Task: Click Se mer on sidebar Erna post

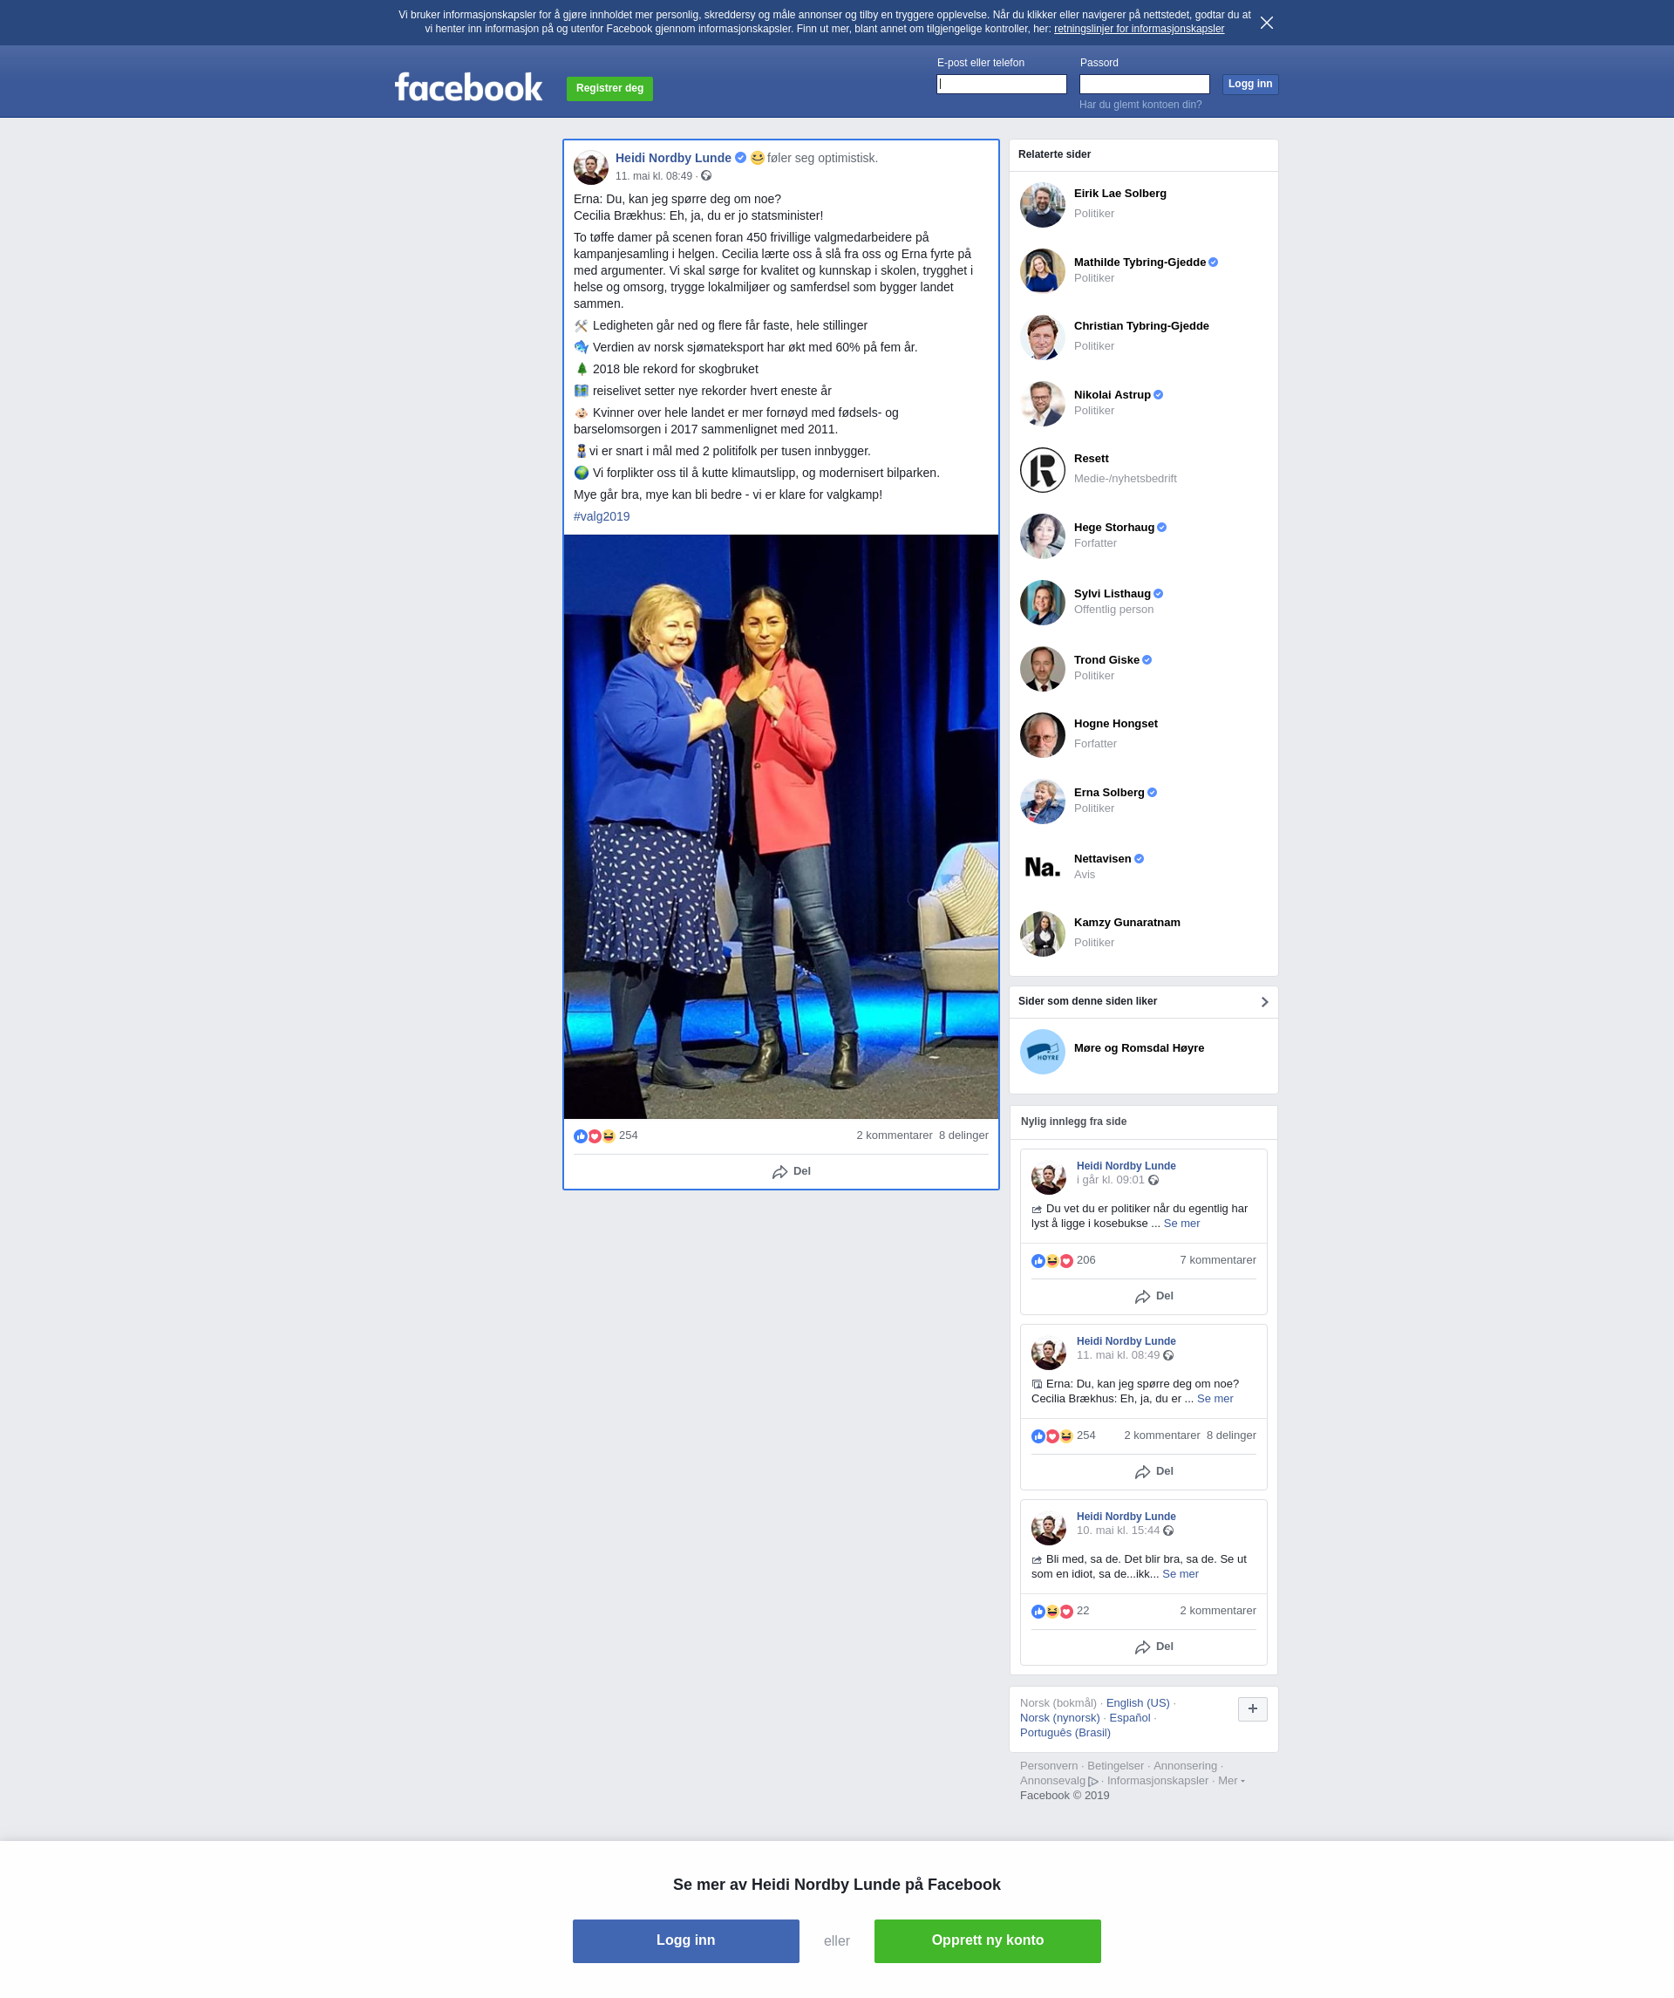Action: click(x=1215, y=1399)
